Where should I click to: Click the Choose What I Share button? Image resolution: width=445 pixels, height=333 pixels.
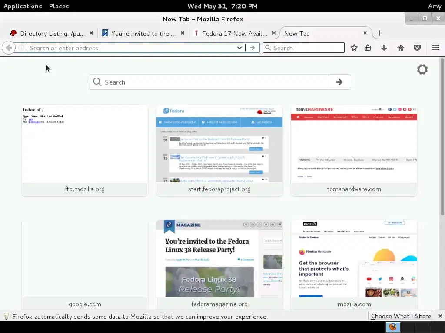pos(401,316)
